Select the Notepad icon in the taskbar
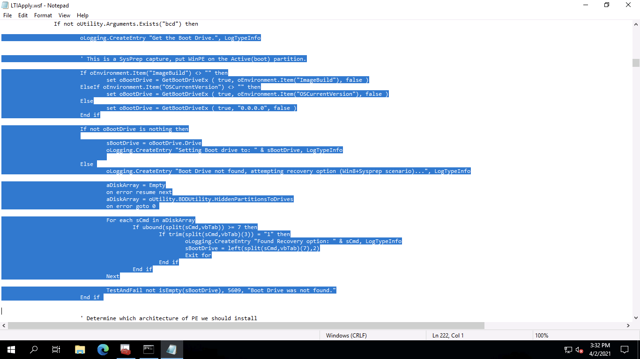The width and height of the screenshot is (640, 359). point(171,349)
